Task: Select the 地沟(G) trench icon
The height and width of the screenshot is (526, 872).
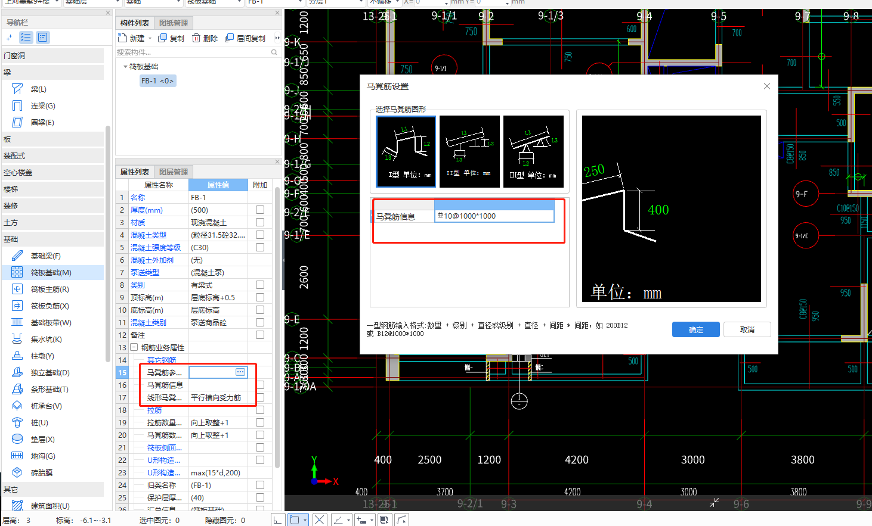Action: (x=17, y=456)
